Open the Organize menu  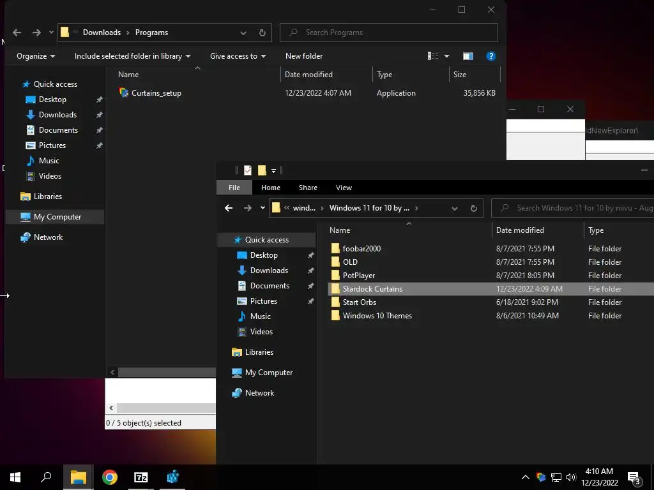[x=36, y=56]
